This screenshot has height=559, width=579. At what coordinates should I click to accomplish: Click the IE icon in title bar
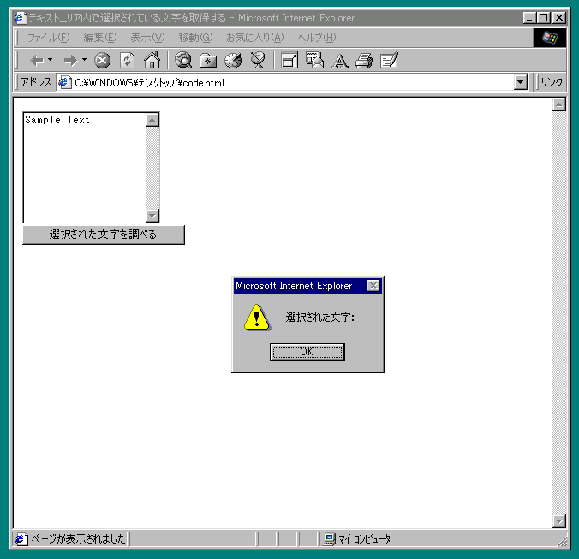tap(20, 17)
